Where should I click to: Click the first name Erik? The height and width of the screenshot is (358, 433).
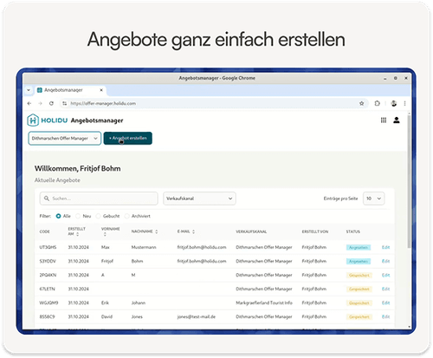pos(105,303)
